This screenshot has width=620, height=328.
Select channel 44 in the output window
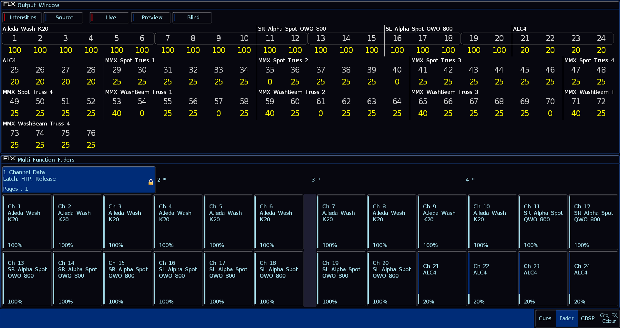pos(499,70)
